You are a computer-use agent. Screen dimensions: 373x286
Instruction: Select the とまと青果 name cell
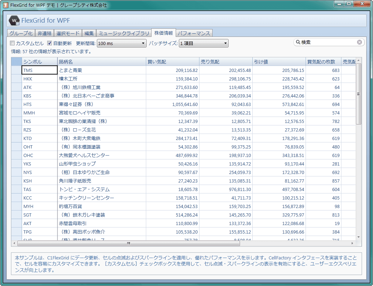coord(102,70)
